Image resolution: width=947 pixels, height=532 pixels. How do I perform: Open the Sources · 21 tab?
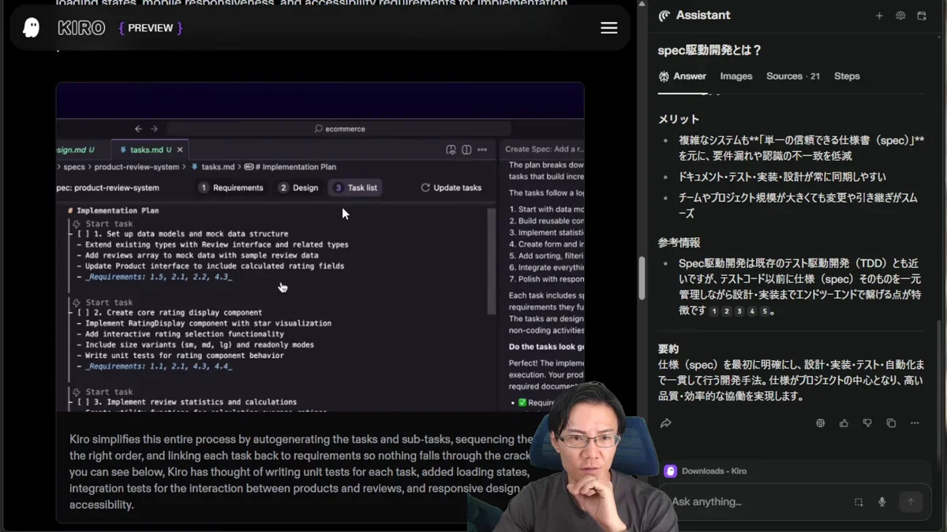[x=793, y=76]
